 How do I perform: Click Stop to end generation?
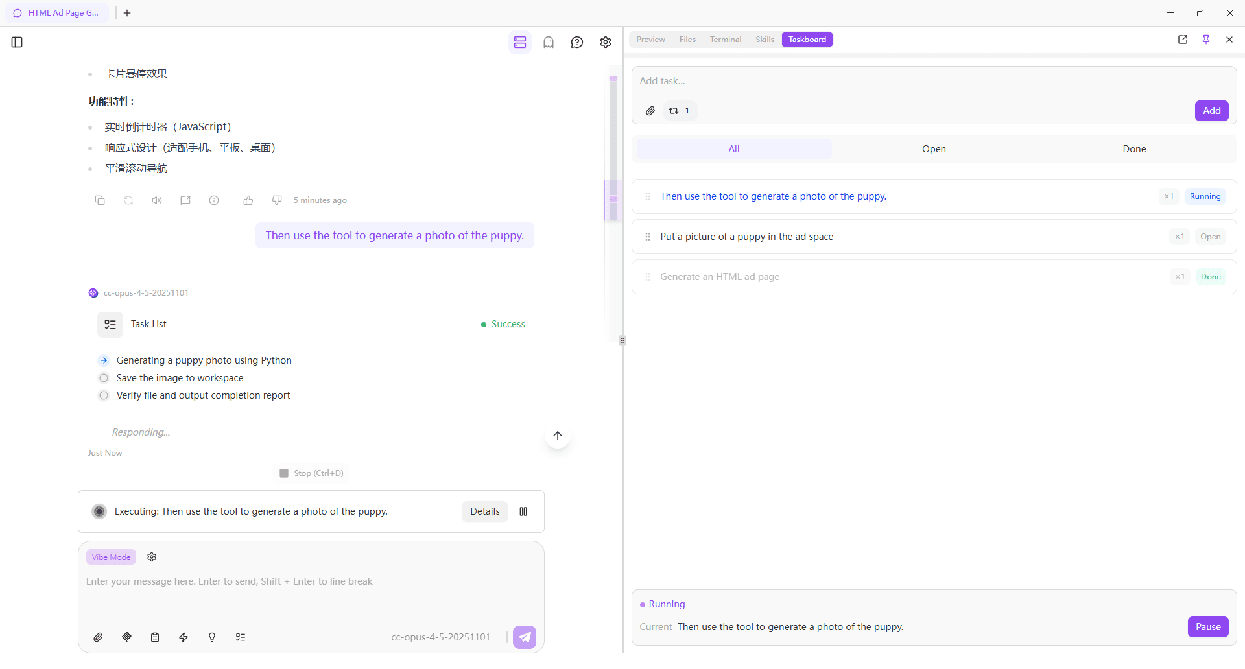(x=311, y=473)
